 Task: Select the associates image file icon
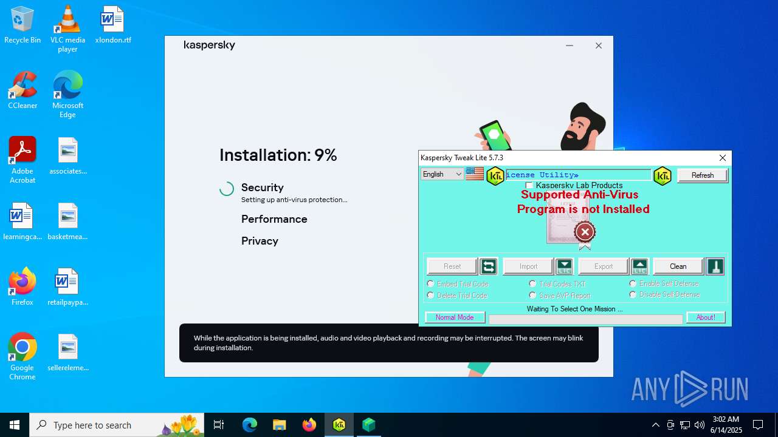(67, 156)
